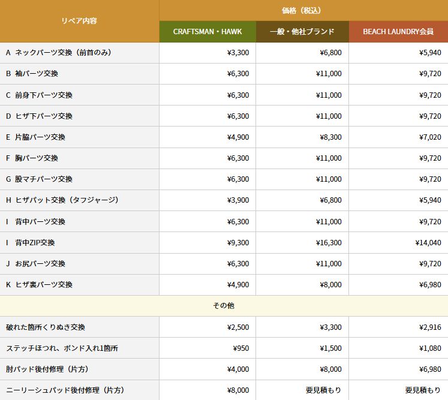This screenshot has height=400, width=448.
Task: Select the BEACH LAUNDRY会員 column header
Action: pos(398,32)
